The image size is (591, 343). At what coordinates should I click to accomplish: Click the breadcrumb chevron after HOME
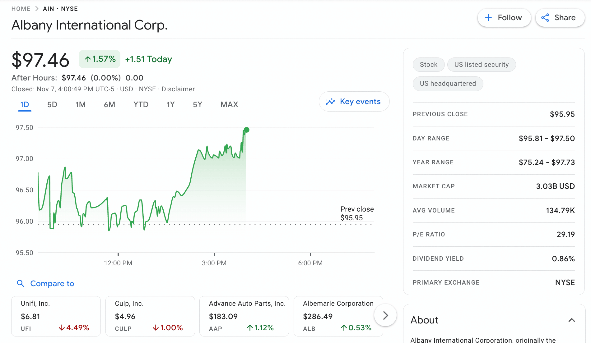[37, 9]
